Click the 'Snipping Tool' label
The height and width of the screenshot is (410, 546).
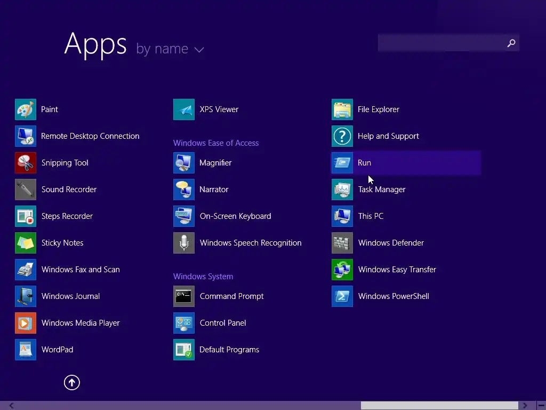pyautogui.click(x=65, y=163)
